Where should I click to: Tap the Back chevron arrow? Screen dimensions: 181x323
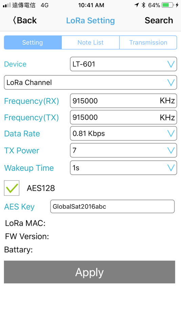click(x=14, y=20)
